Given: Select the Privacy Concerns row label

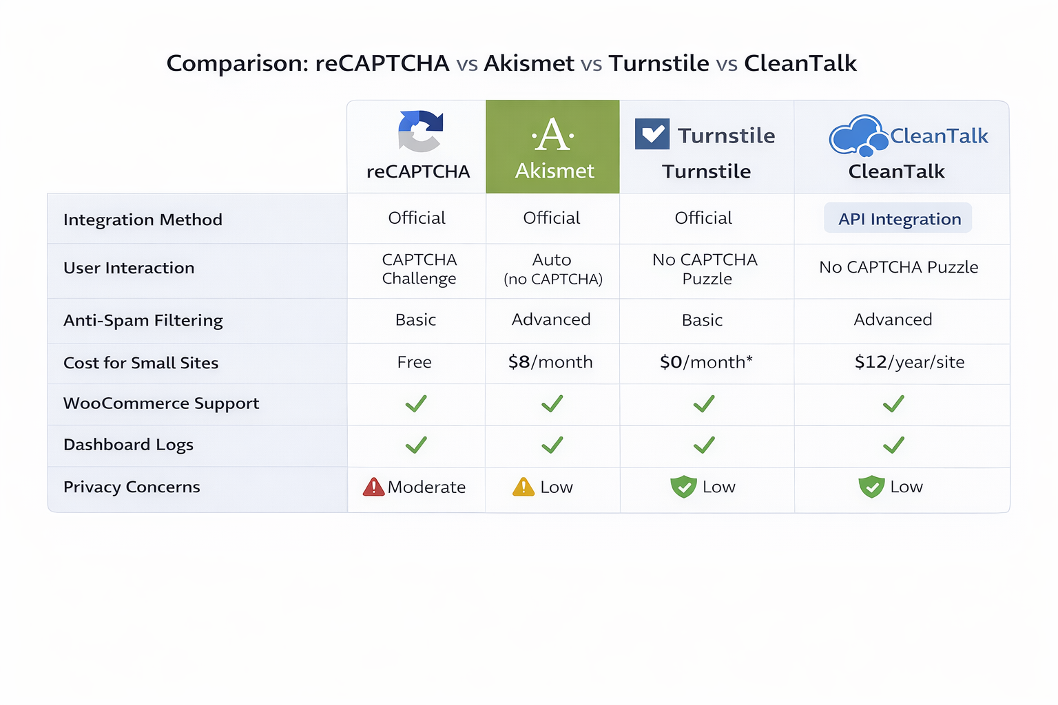Looking at the screenshot, I should [132, 487].
